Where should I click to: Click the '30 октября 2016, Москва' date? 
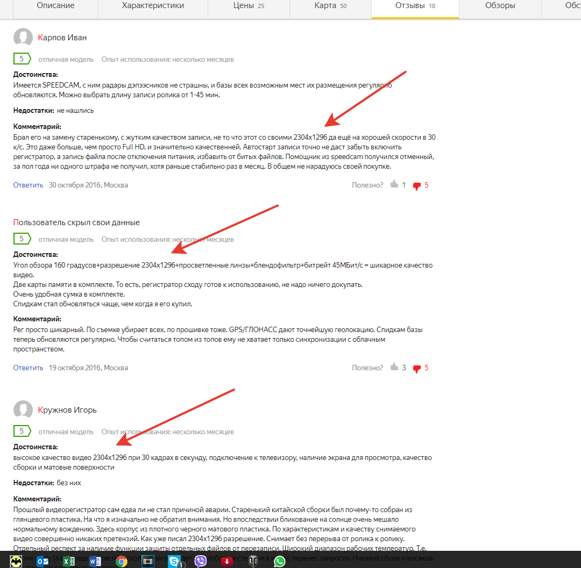click(88, 185)
